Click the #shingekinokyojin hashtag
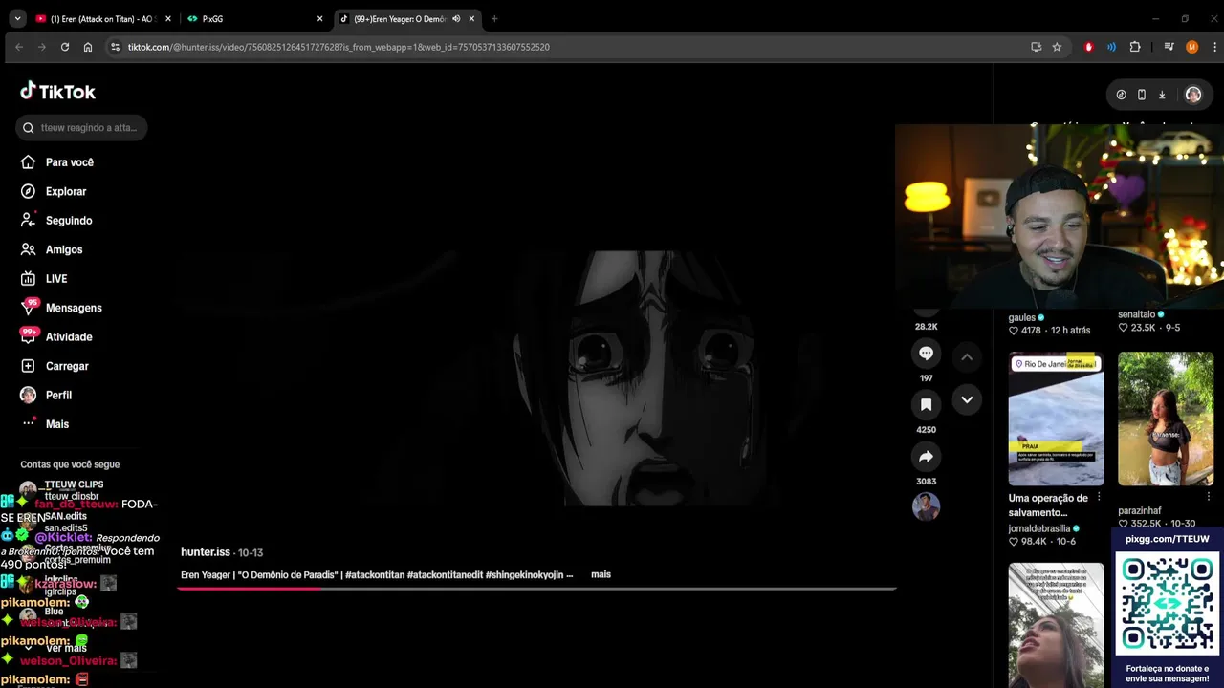 pos(525,574)
